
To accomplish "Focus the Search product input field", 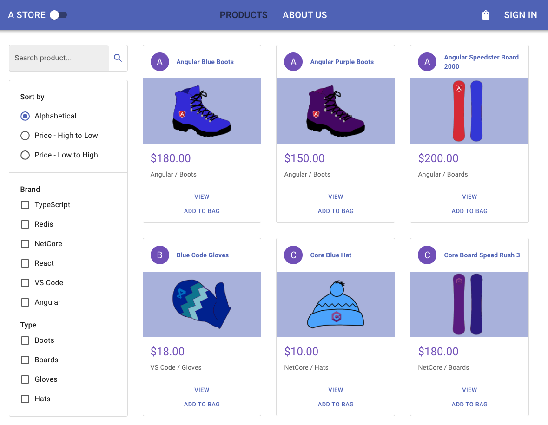I will pyautogui.click(x=59, y=58).
